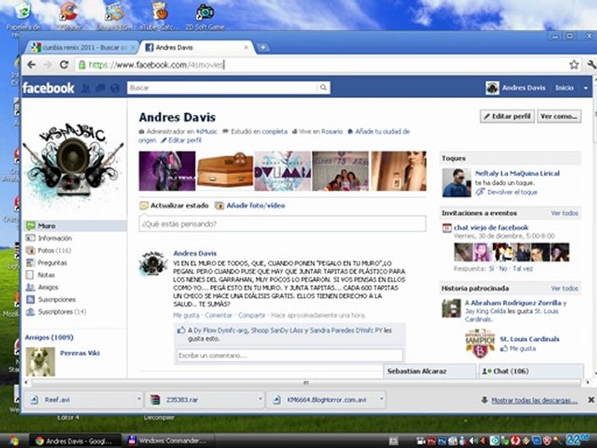Click Andres Davis name in header
This screenshot has height=448, width=597.
click(524, 88)
